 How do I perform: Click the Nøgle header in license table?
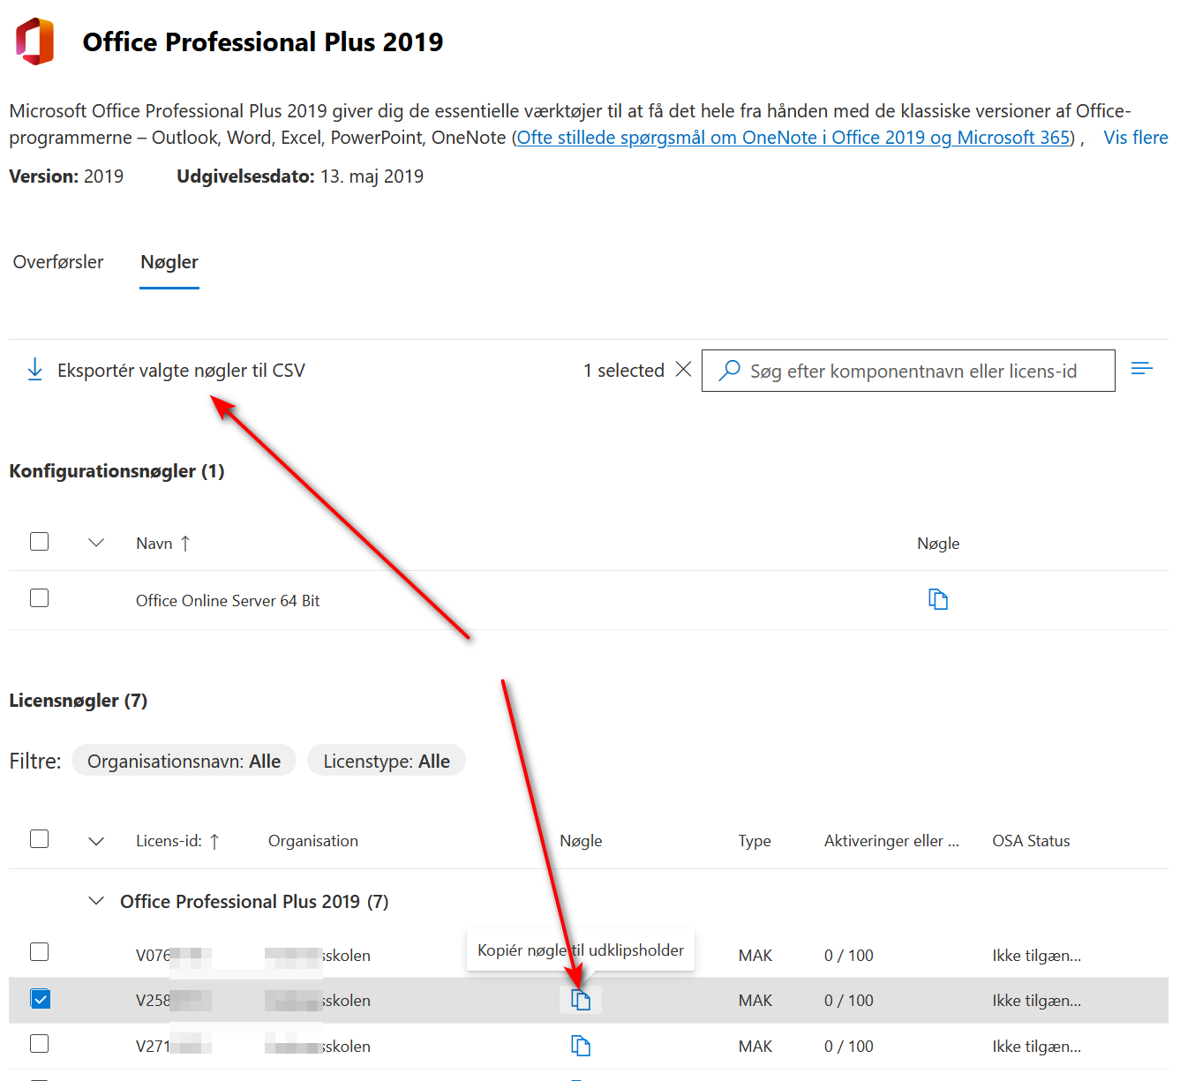(581, 841)
